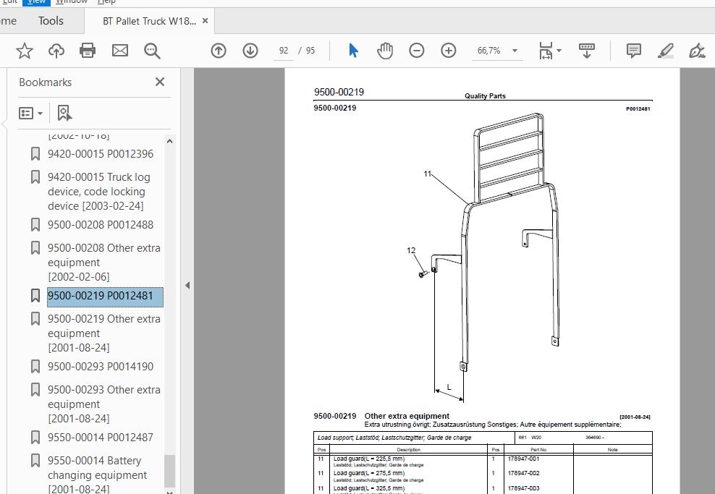Zoom in with the plus button
This screenshot has width=715, height=494.
click(449, 51)
